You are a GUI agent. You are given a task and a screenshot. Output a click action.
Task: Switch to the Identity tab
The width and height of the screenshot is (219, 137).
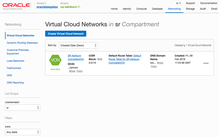click(x=127, y=9)
